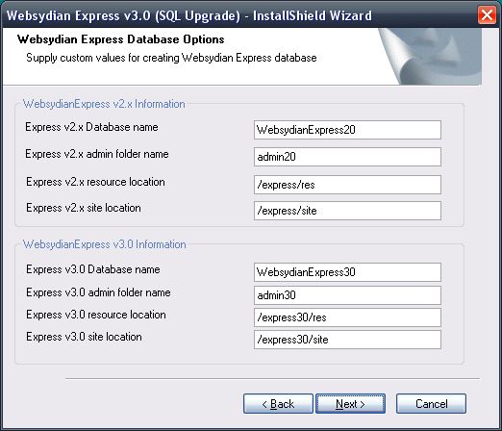This screenshot has height=431, width=502.
Task: Click the v3.0 site location field
Action: (347, 340)
